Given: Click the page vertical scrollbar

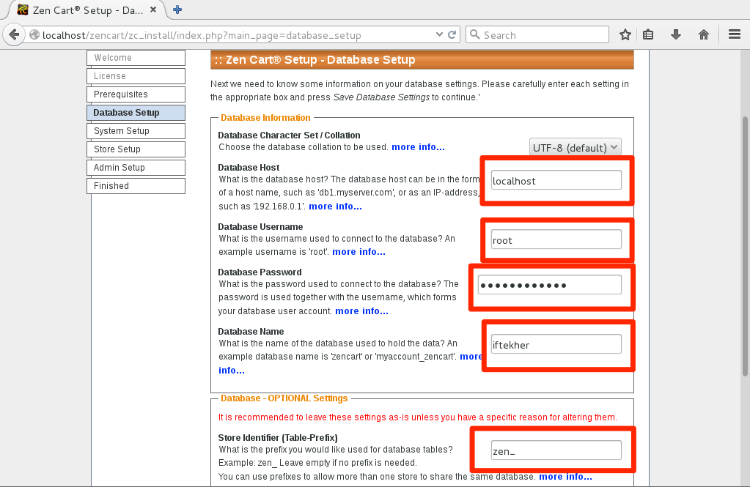Looking at the screenshot, I should pyautogui.click(x=745, y=246).
